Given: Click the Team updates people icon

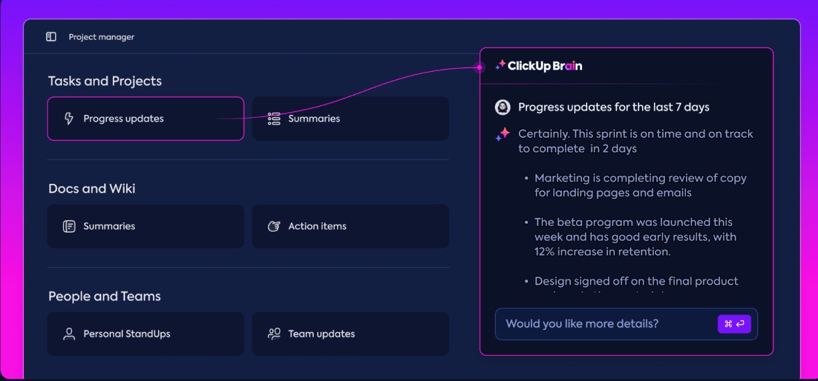Looking at the screenshot, I should 274,334.
